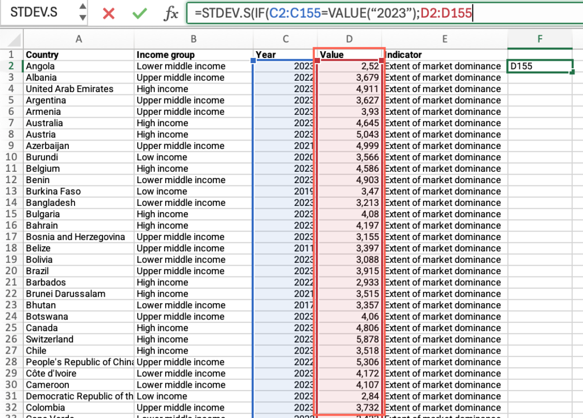Select the Côte d'Ivoire cell
This screenshot has width=583, height=418.
tap(79, 374)
